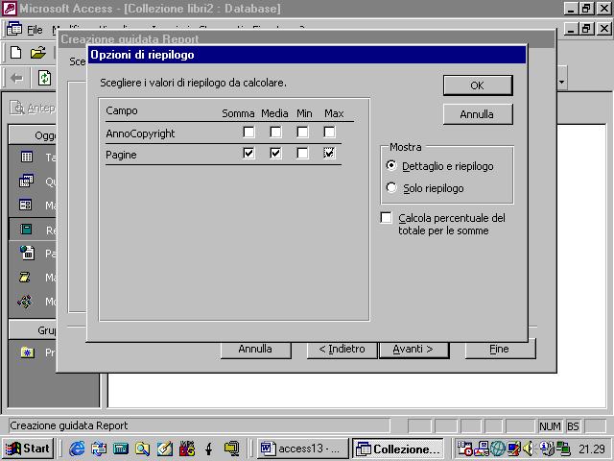This screenshot has height=461, width=614.
Task: Click the 21.29 clock in the tray
Action: click(x=592, y=449)
